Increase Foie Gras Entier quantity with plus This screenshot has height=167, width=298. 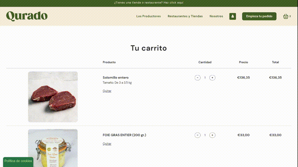(212, 135)
